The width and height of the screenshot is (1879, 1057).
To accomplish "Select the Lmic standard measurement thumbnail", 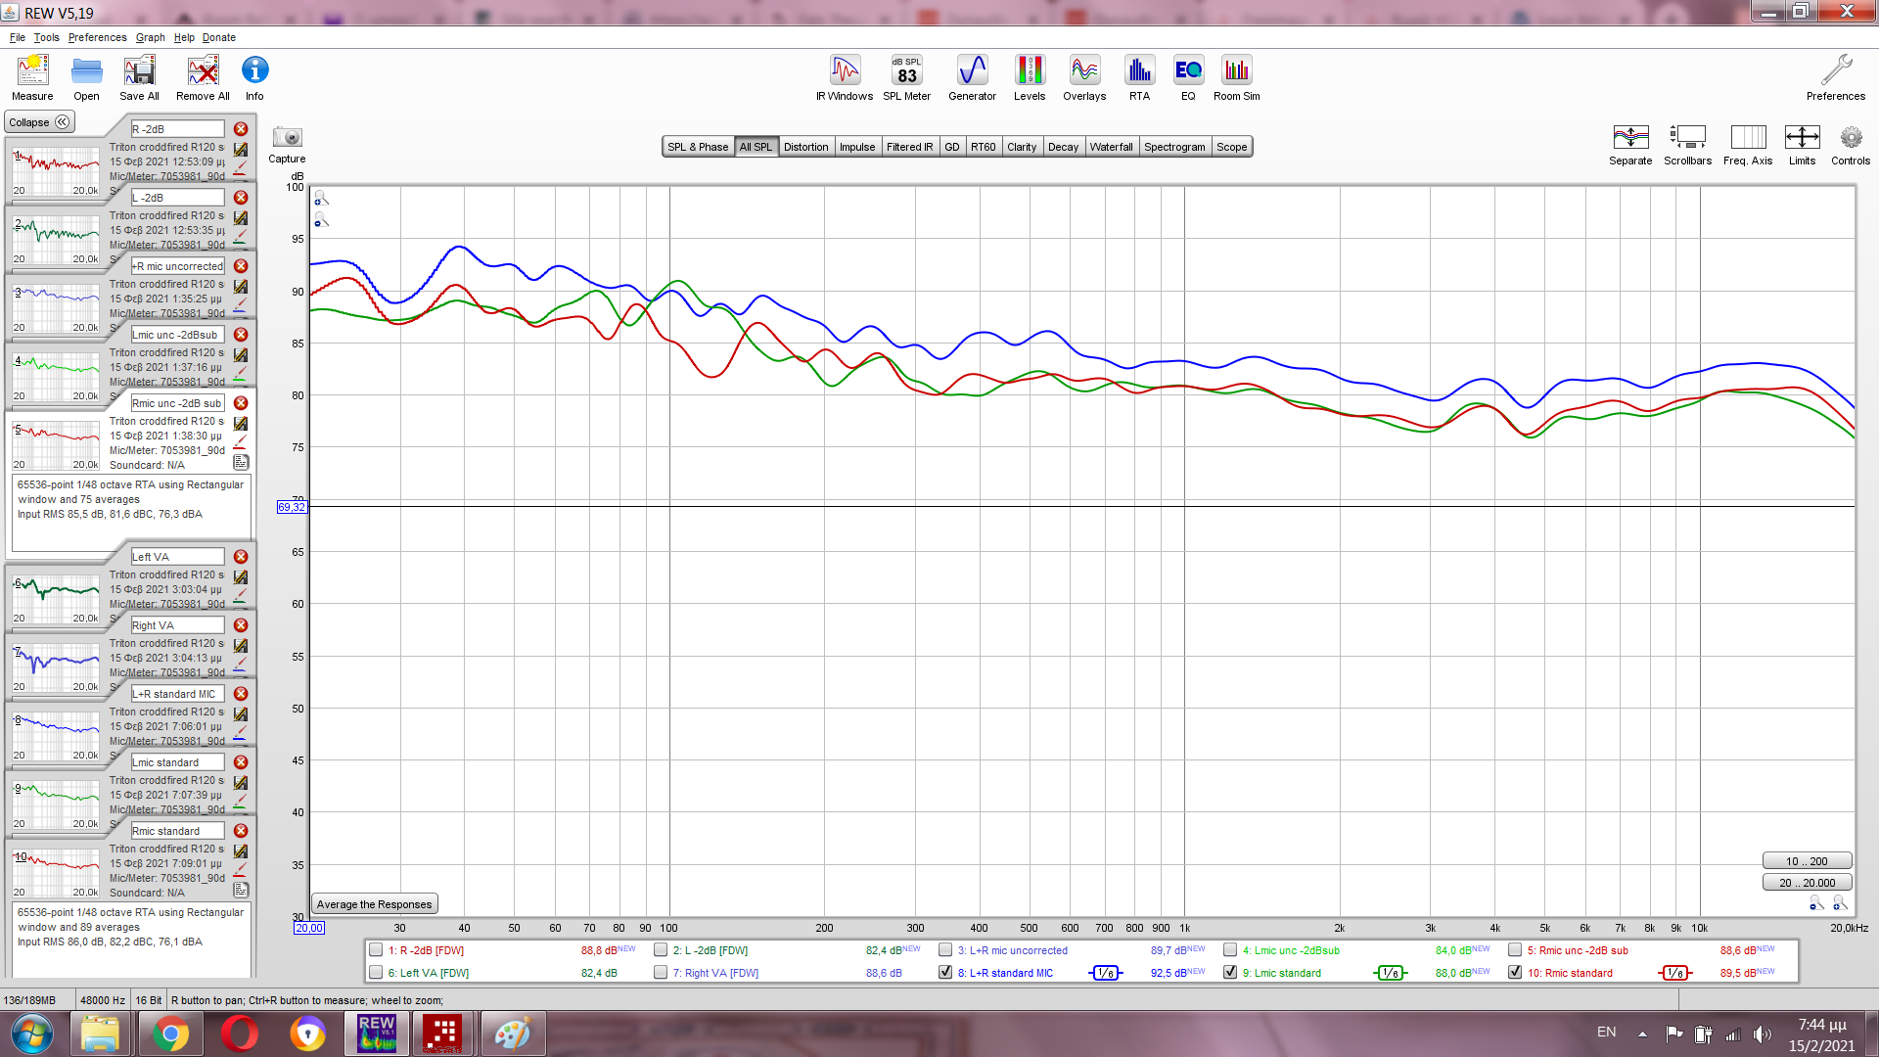I will [56, 803].
